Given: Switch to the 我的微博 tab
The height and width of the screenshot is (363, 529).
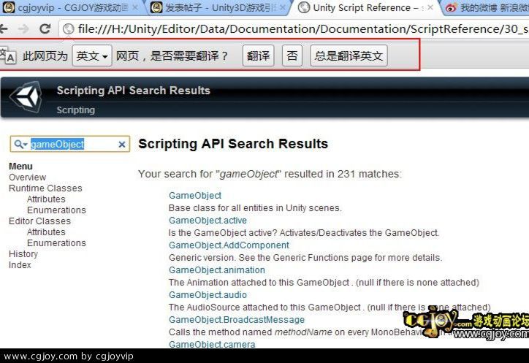Looking at the screenshot, I should click(x=486, y=7).
